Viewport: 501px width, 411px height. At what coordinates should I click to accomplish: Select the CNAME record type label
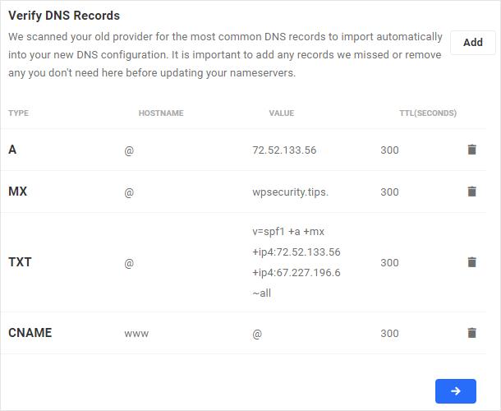coord(30,333)
